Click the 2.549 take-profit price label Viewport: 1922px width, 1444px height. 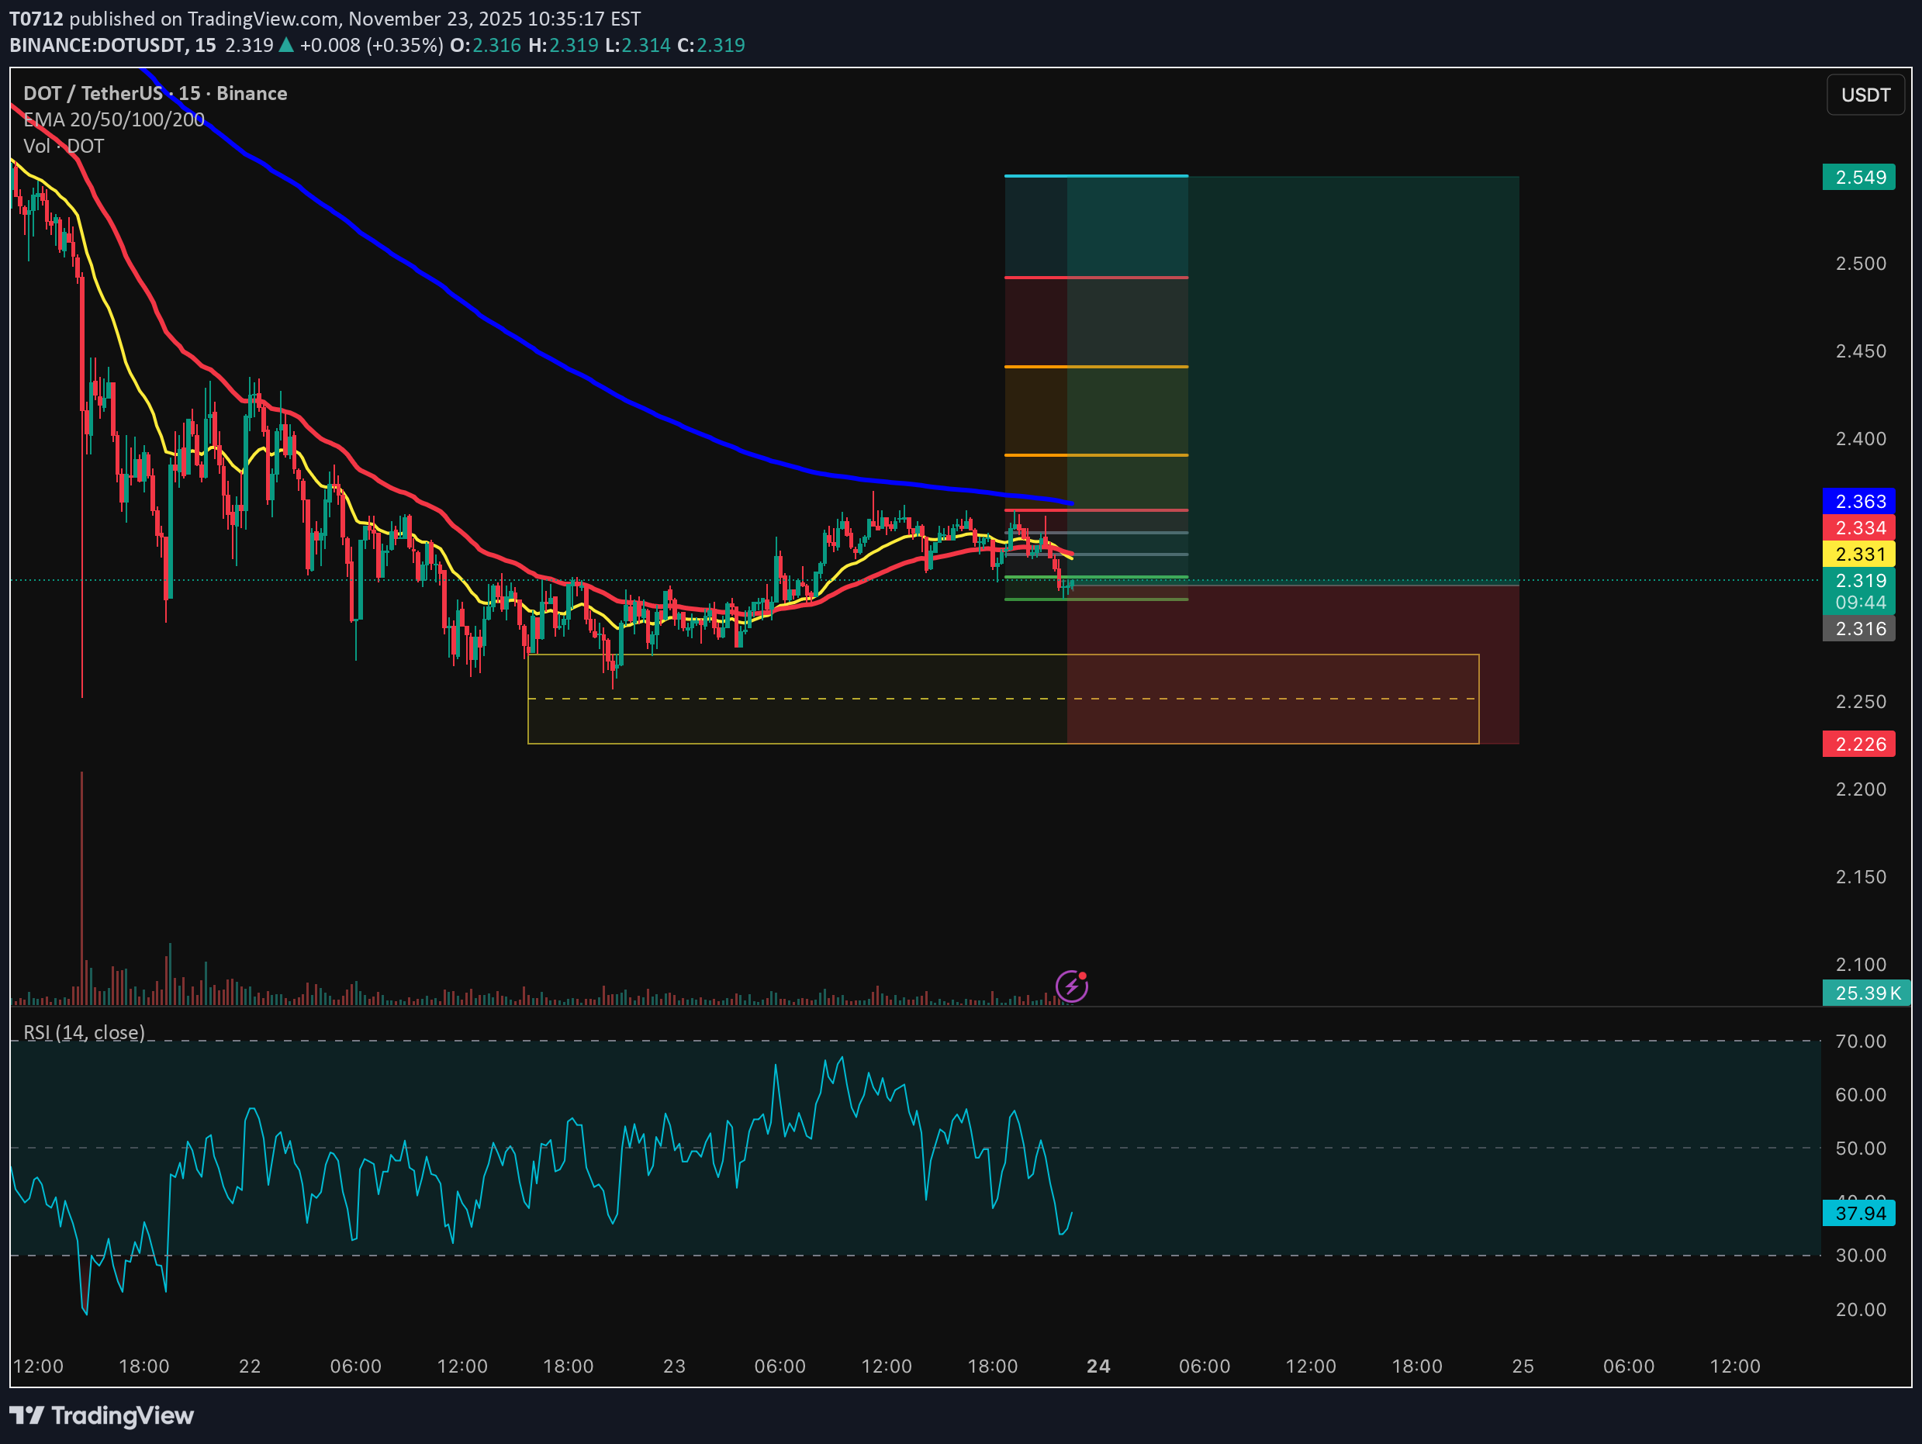point(1858,178)
